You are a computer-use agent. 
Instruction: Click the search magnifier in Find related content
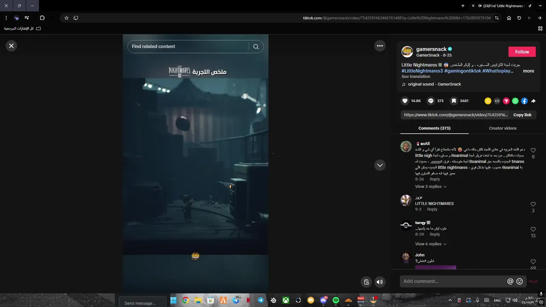[x=256, y=47]
